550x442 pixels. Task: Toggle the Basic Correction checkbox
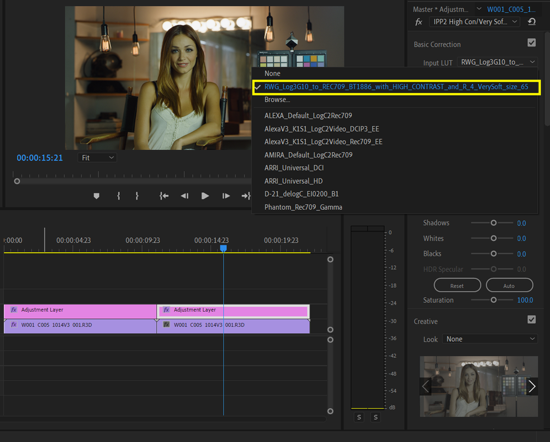pos(531,43)
